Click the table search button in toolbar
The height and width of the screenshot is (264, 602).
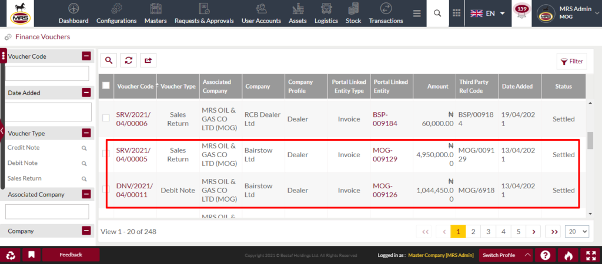tap(109, 60)
